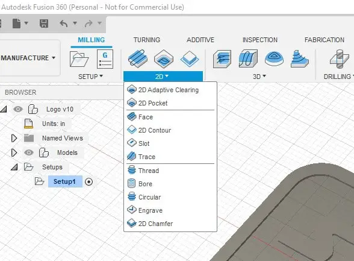Click the Units document icon

(29, 124)
